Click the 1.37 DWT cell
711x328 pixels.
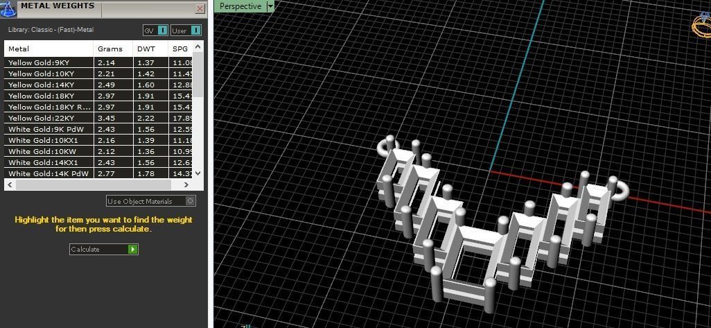(x=150, y=62)
